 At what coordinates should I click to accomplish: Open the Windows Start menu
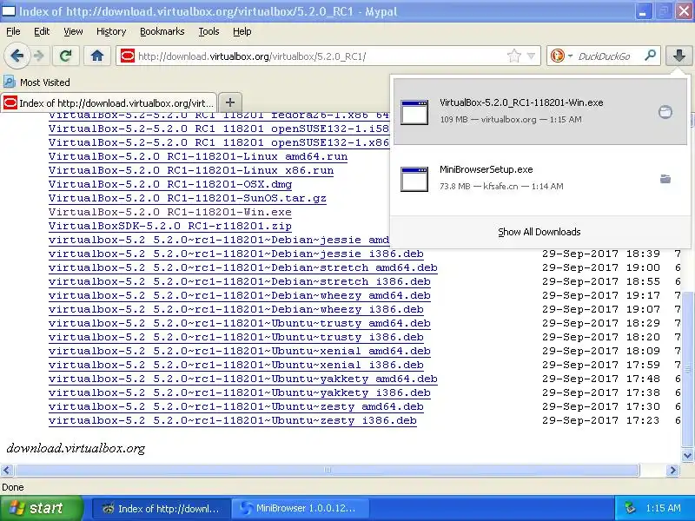coord(42,508)
